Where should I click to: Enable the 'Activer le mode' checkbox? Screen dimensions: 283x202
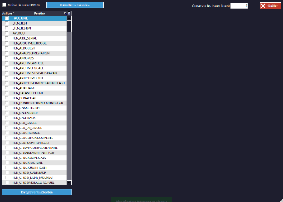click(x=5, y=5)
